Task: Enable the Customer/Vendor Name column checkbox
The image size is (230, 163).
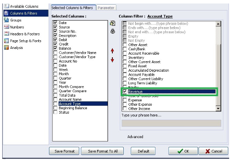Action: [55, 52]
